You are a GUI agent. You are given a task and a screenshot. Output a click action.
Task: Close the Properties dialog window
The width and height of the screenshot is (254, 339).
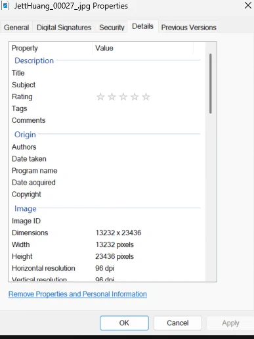coord(247,5)
